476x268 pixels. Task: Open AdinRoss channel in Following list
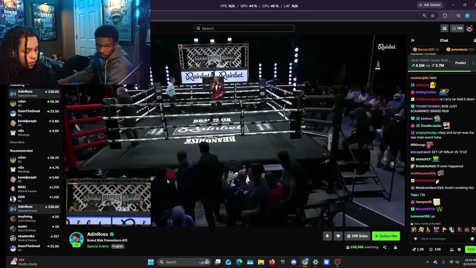pyautogui.click(x=34, y=93)
